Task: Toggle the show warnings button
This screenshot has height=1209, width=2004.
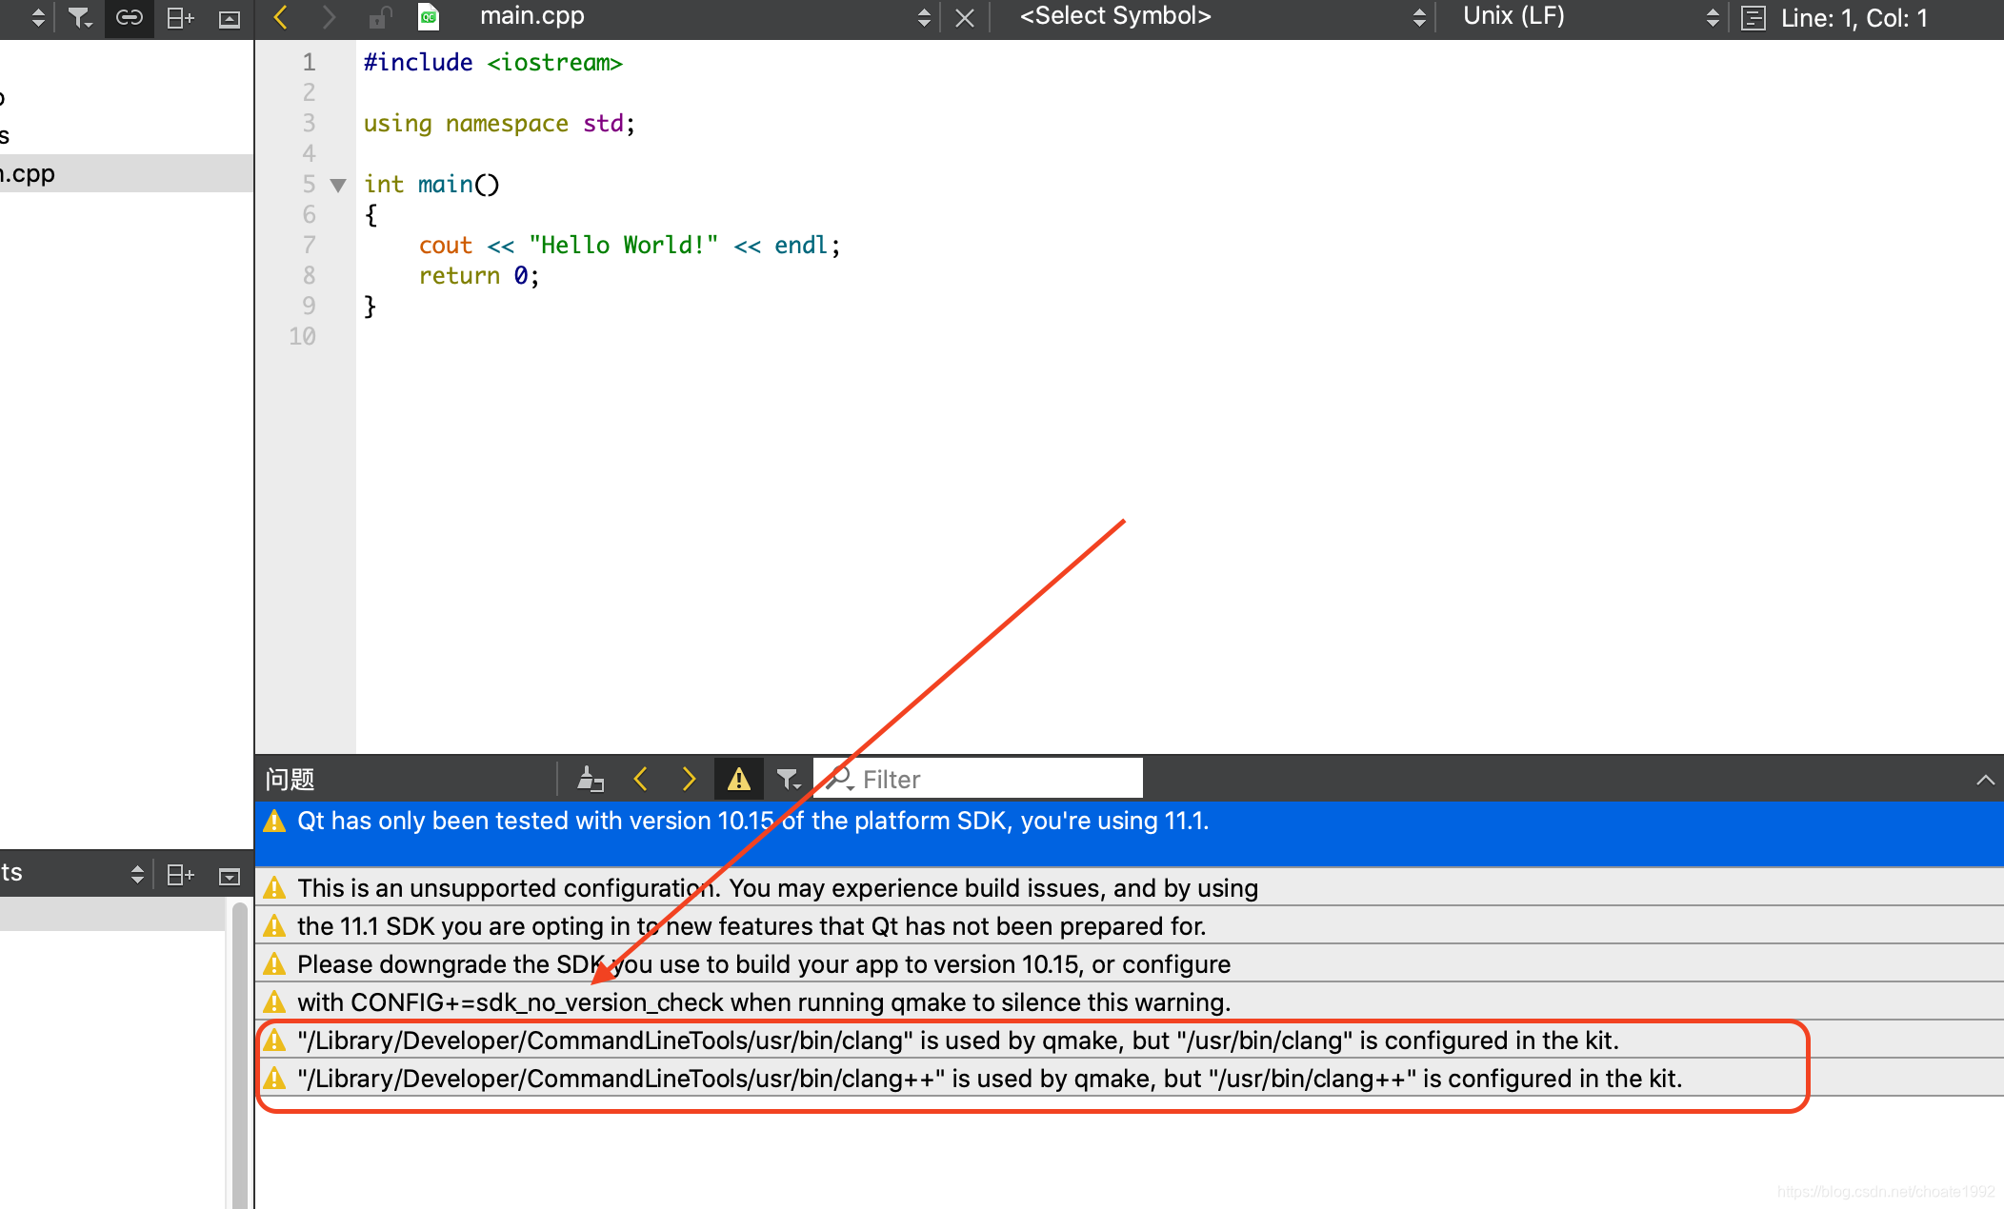Action: pos(738,780)
